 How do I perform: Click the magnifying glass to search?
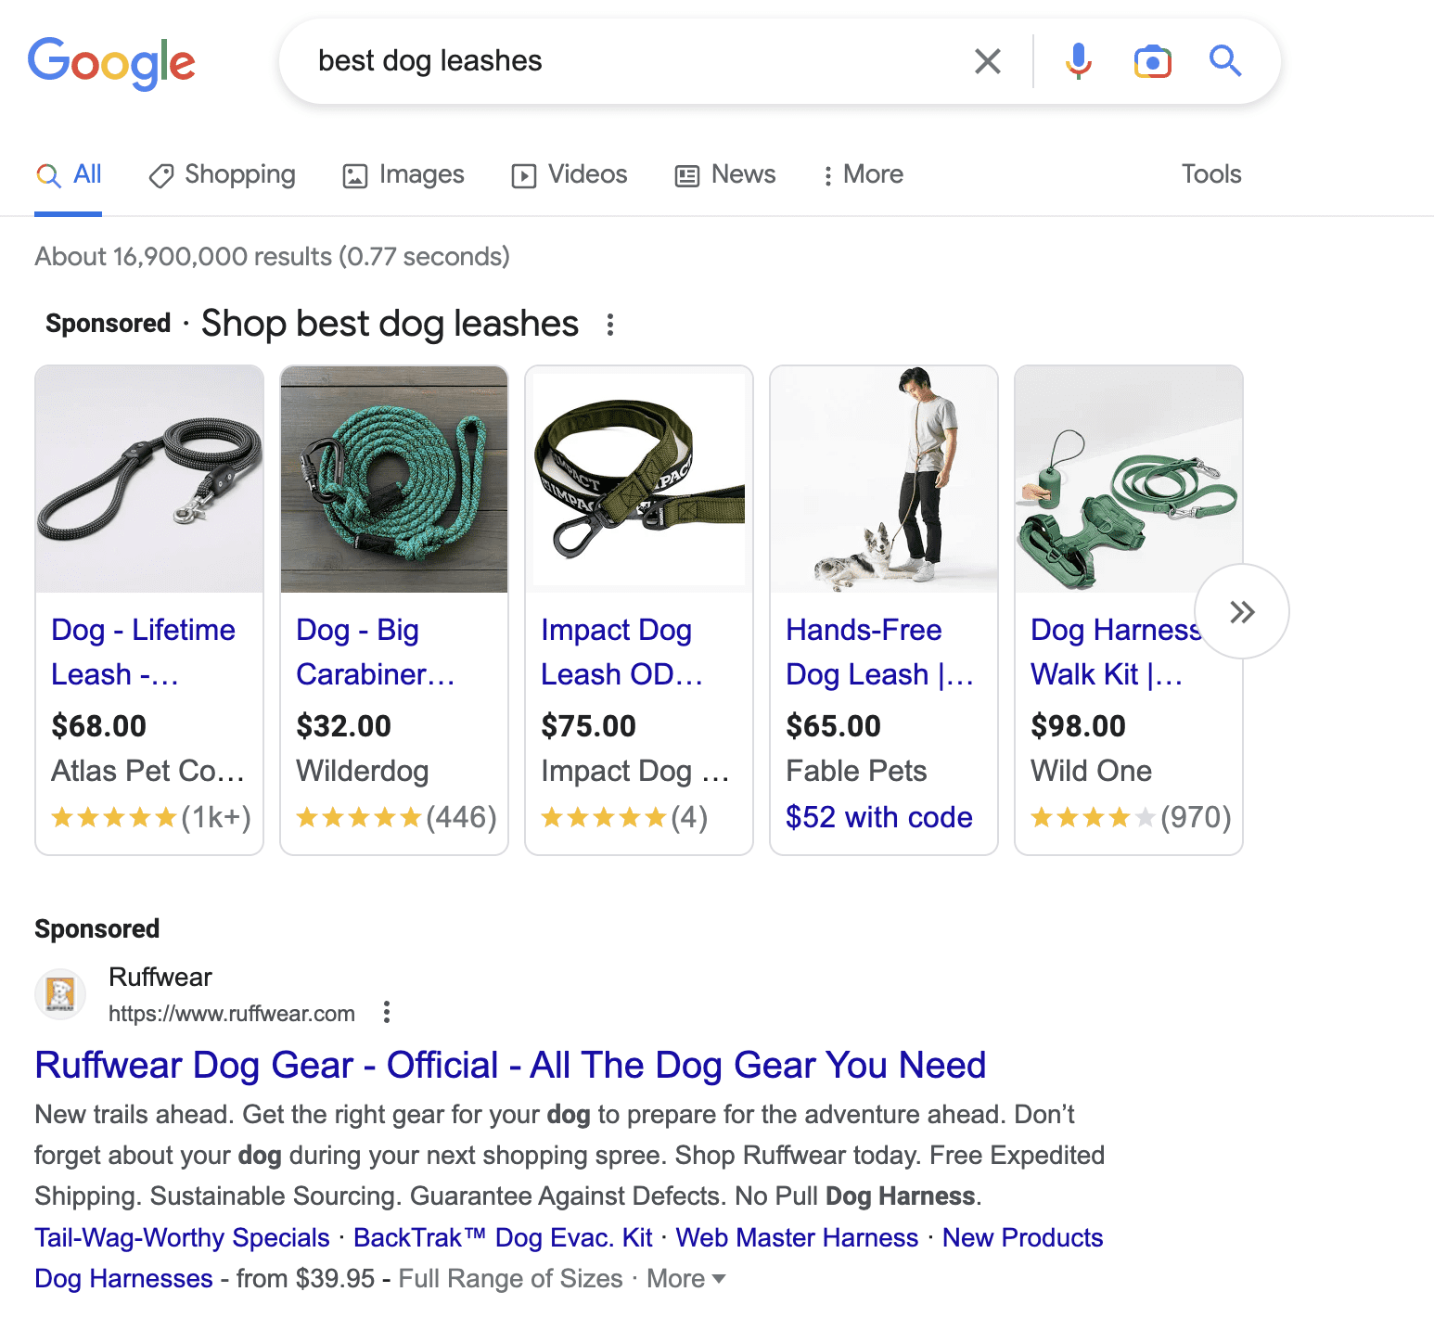pyautogui.click(x=1224, y=61)
